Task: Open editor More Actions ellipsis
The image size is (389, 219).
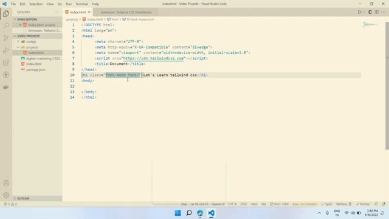Action: click(x=384, y=12)
